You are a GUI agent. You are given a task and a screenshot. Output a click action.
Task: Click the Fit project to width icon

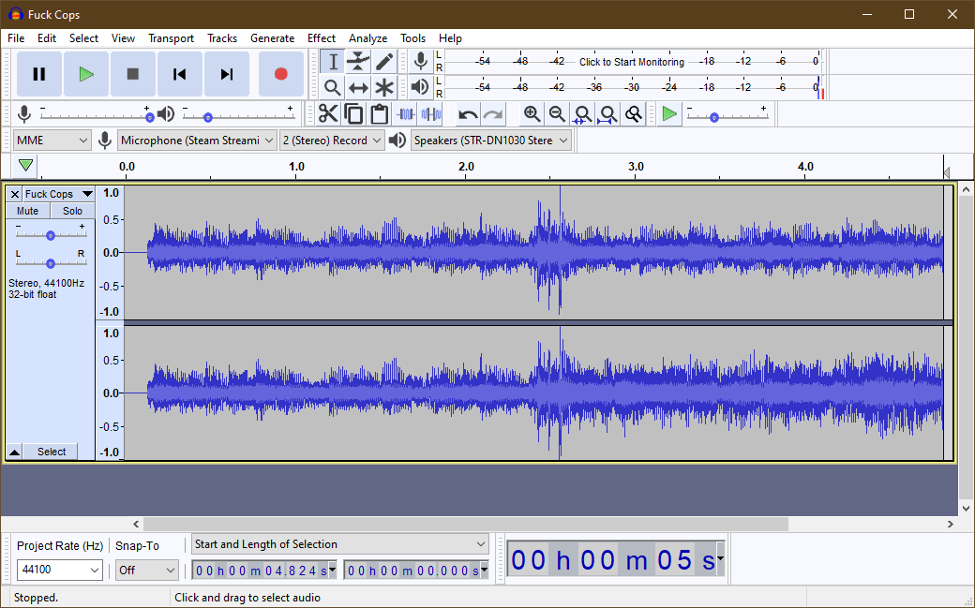click(607, 114)
